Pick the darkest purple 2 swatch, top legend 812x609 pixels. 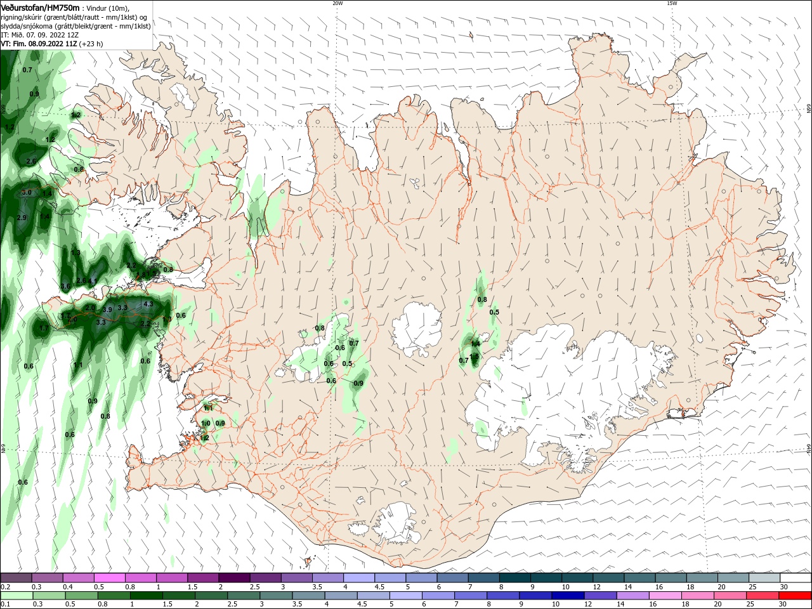coord(234,577)
